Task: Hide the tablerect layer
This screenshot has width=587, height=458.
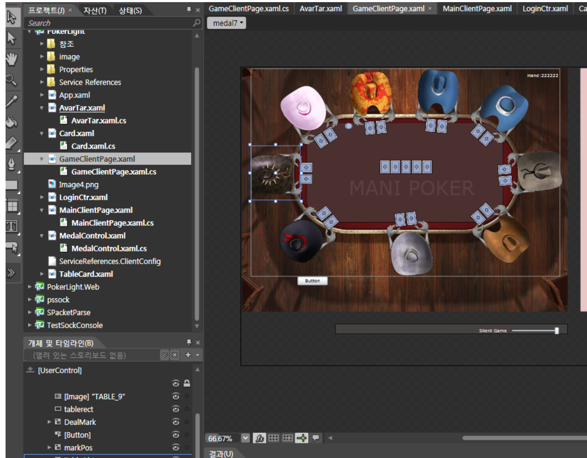Action: 175,409
